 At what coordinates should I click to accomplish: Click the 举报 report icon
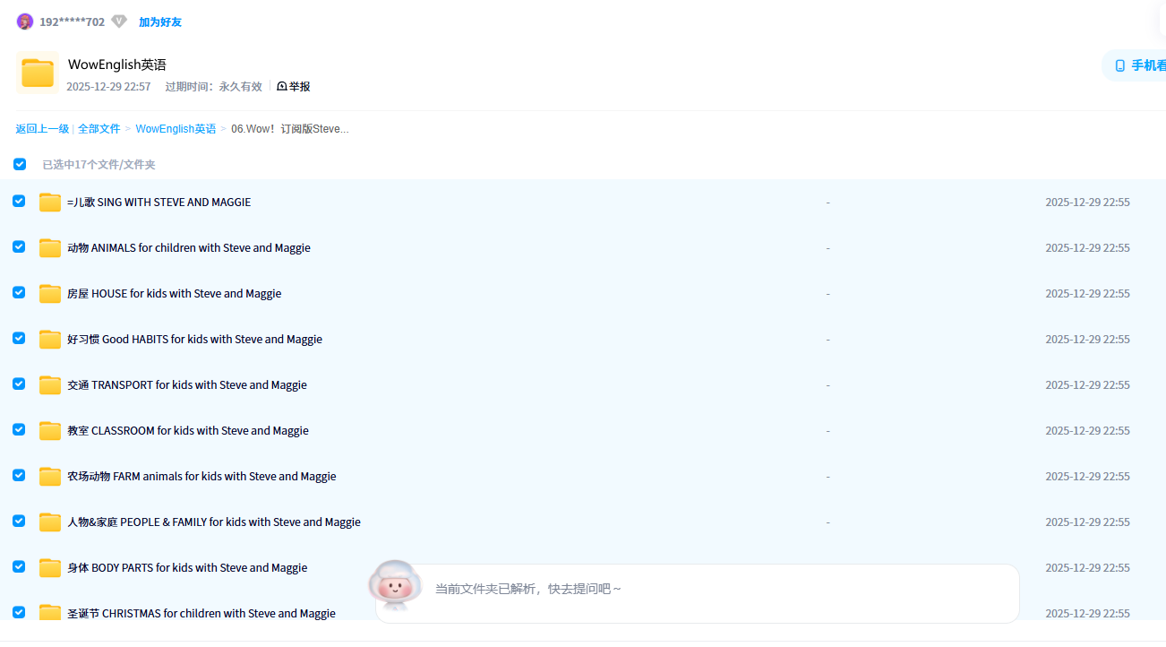coord(282,87)
